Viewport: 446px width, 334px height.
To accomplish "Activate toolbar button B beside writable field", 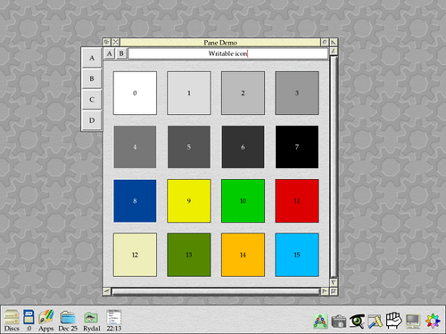I will [121, 53].
